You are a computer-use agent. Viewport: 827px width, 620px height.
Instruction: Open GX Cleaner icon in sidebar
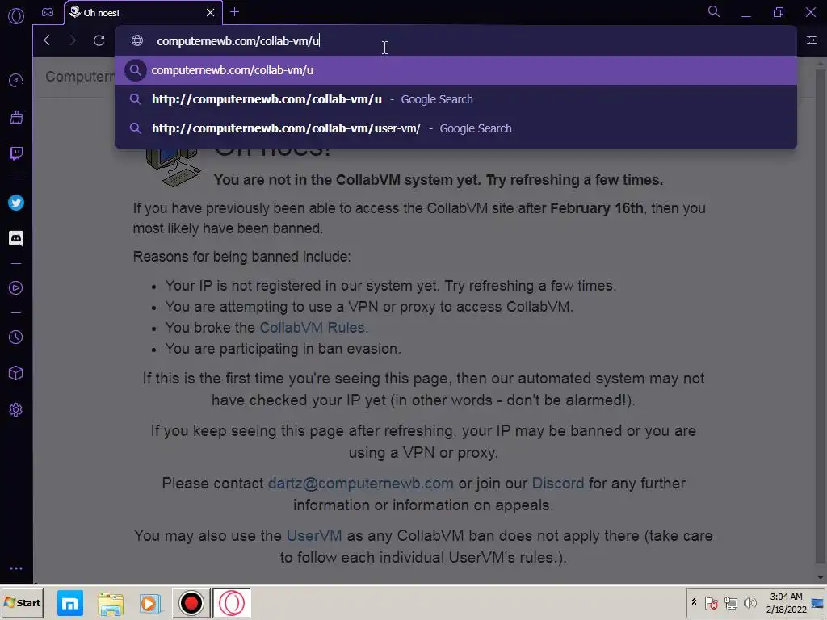[16, 116]
